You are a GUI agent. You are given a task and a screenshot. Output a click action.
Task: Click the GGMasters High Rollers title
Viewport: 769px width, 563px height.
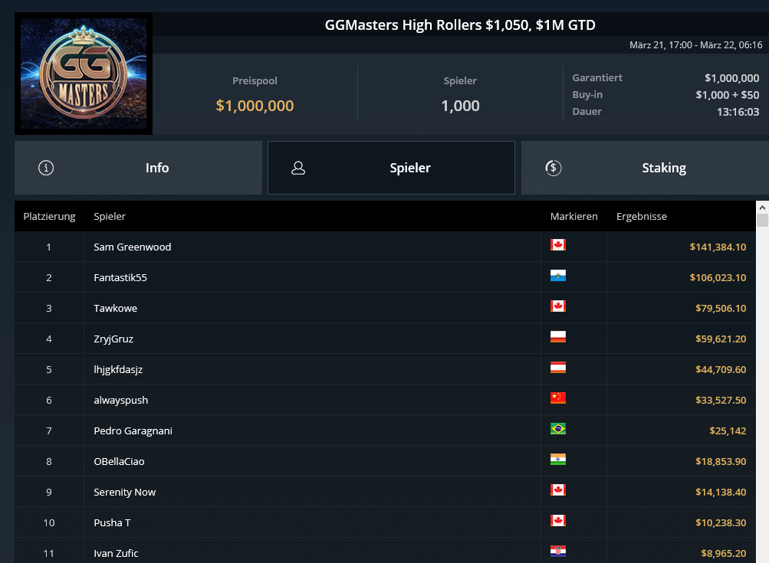point(460,25)
